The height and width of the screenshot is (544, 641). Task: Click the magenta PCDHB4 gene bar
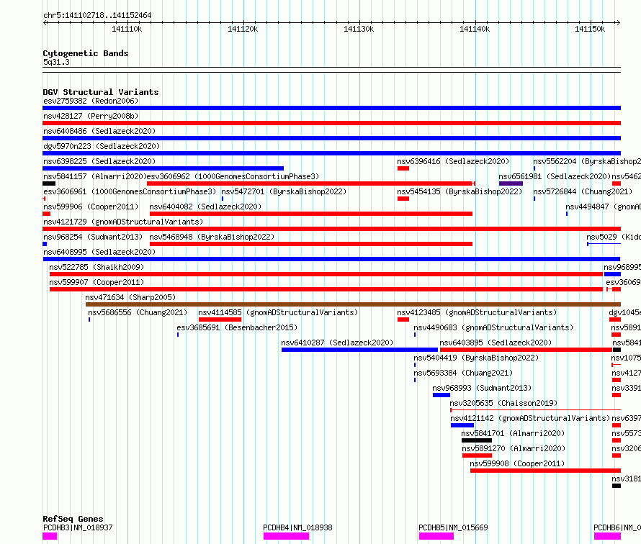286,536
